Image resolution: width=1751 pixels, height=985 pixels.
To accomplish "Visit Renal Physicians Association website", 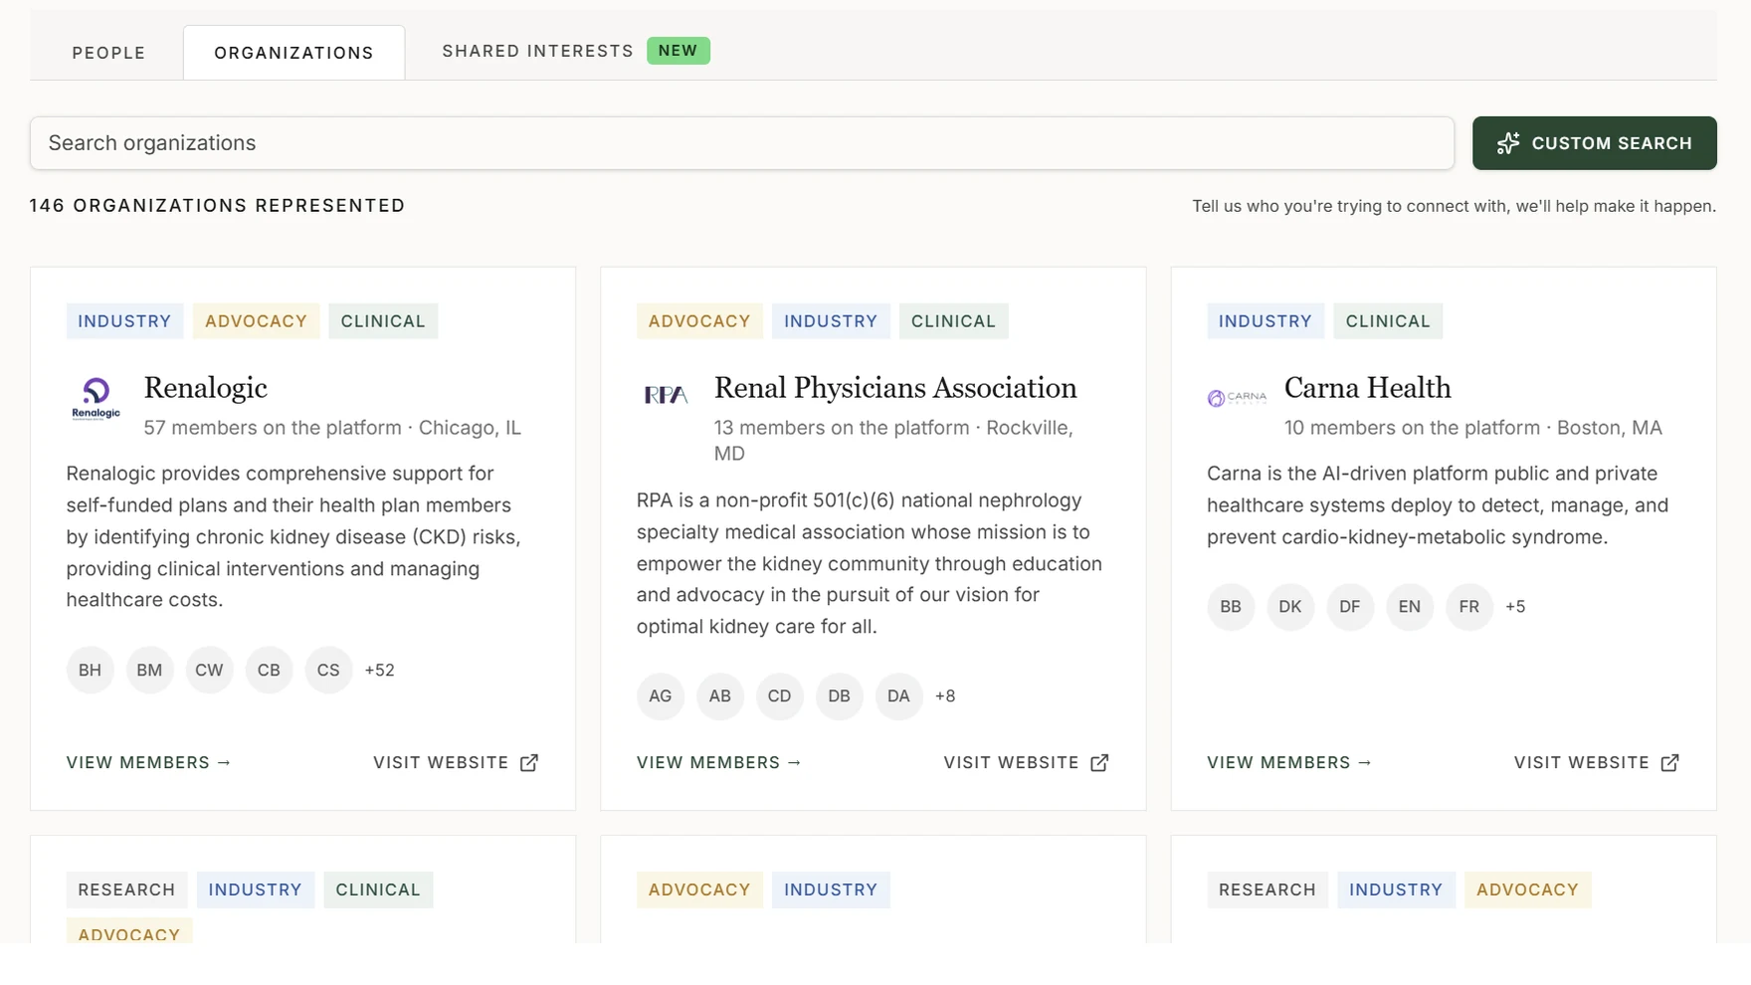I will [x=1026, y=762].
